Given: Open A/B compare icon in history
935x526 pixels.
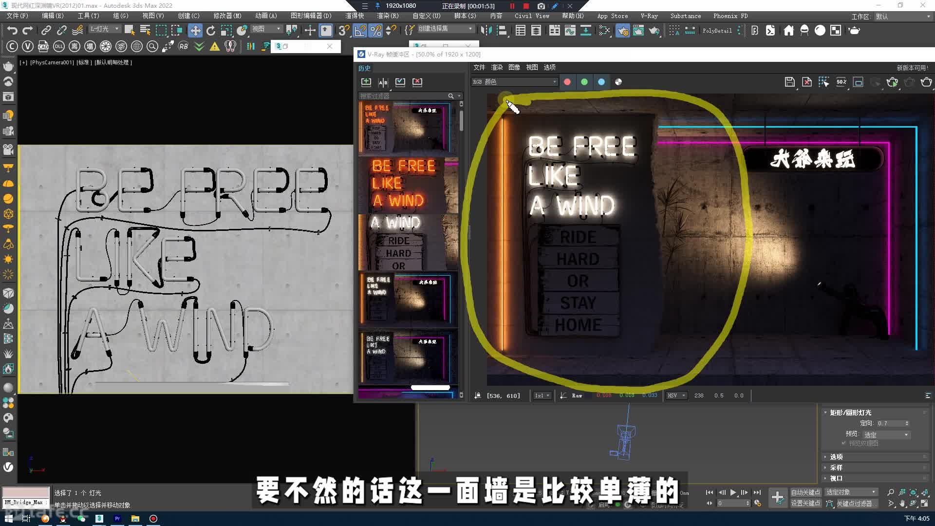Looking at the screenshot, I should [x=383, y=82].
